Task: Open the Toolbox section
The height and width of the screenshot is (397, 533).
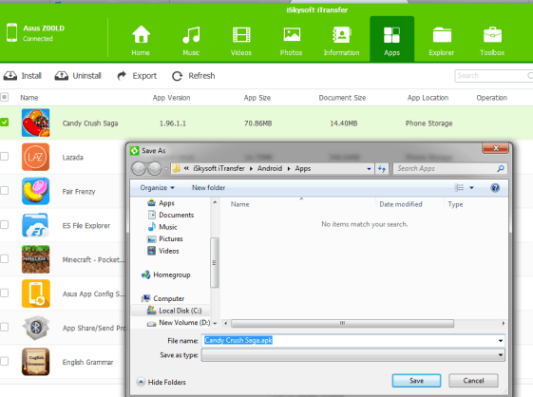Action: [492, 40]
